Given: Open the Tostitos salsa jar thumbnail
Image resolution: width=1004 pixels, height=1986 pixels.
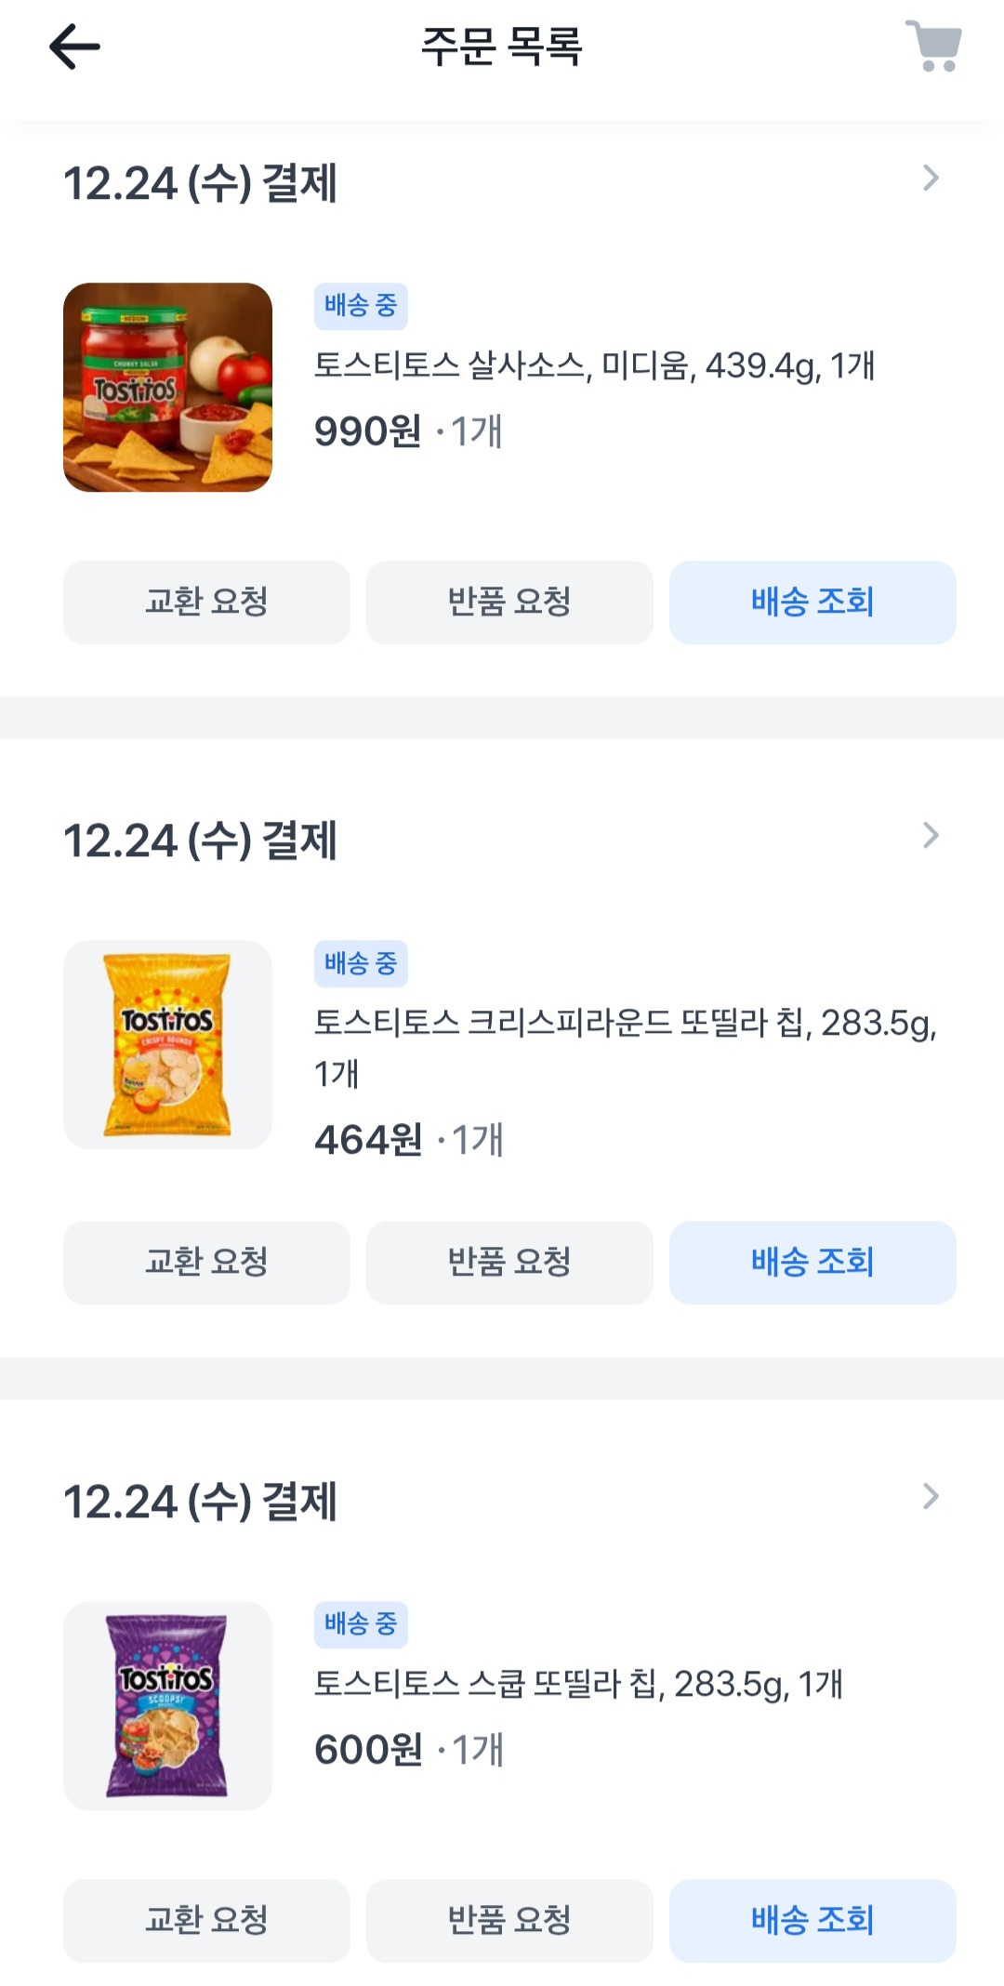Looking at the screenshot, I should click(167, 387).
